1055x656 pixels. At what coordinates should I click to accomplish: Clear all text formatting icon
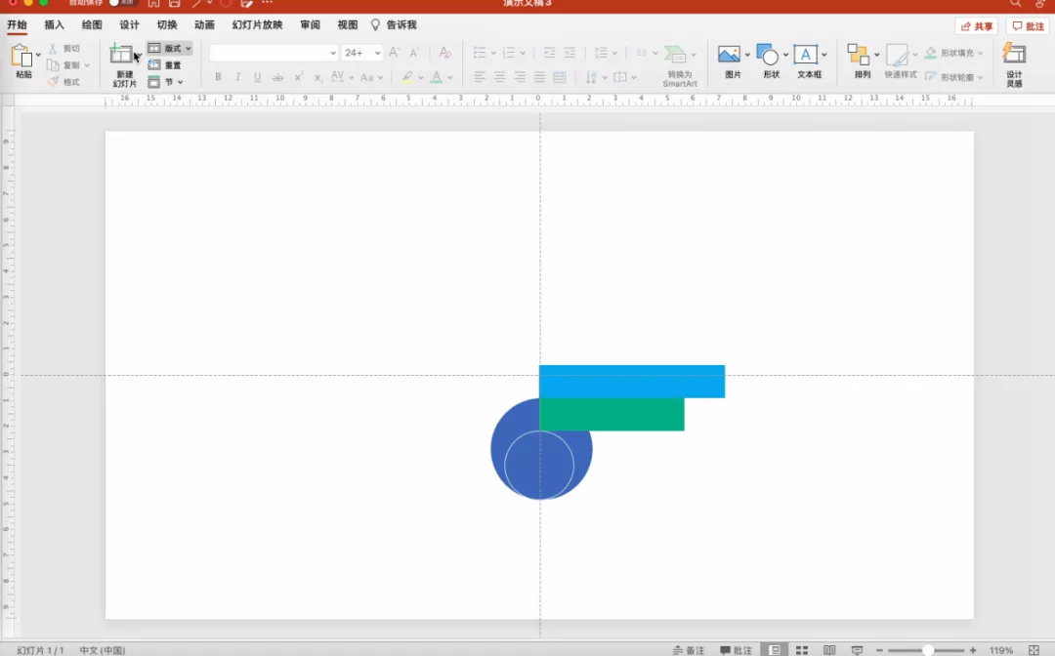444,53
